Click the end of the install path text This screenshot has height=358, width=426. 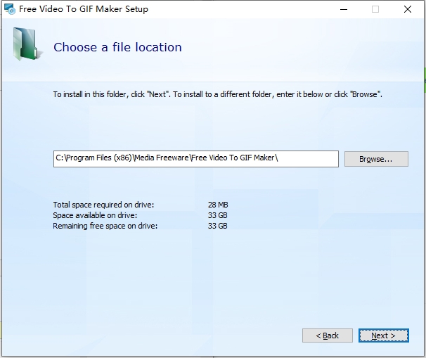click(279, 159)
